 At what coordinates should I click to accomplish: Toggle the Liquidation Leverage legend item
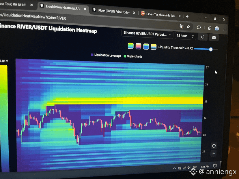(x=106, y=55)
